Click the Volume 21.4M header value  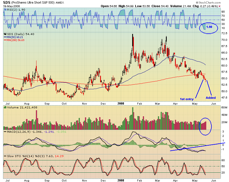point(180,6)
